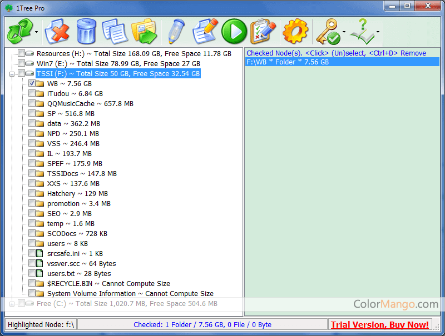The height and width of the screenshot is (336, 445).
Task: Click the Trial Version, Buy Now! link
Action: 379,324
